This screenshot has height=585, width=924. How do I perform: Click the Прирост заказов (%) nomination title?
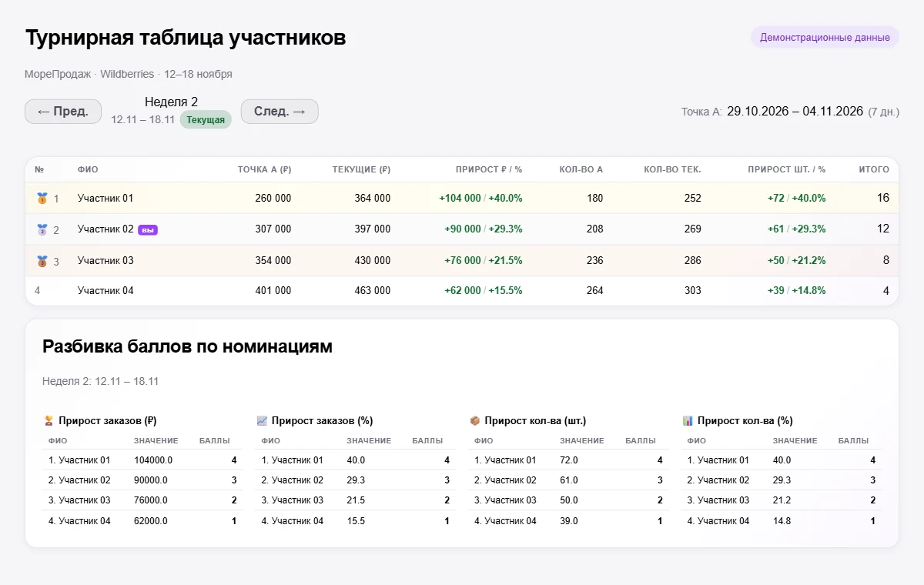click(323, 421)
